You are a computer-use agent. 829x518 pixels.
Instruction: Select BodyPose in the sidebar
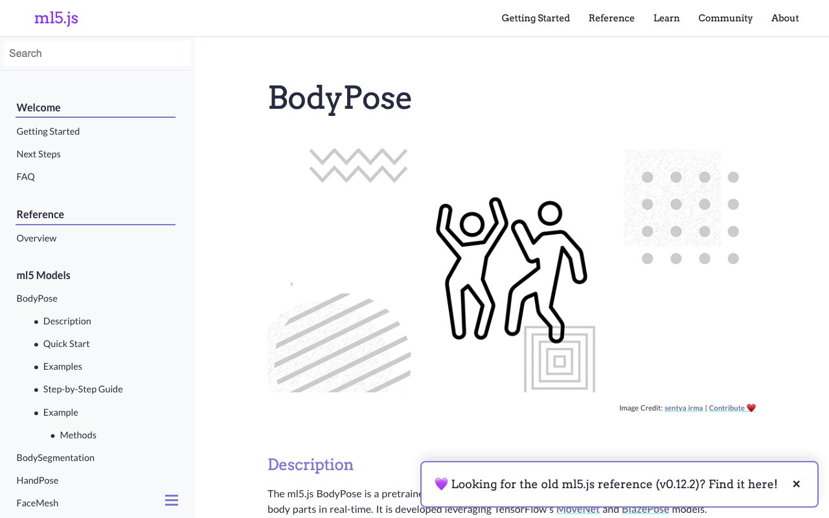click(x=37, y=298)
